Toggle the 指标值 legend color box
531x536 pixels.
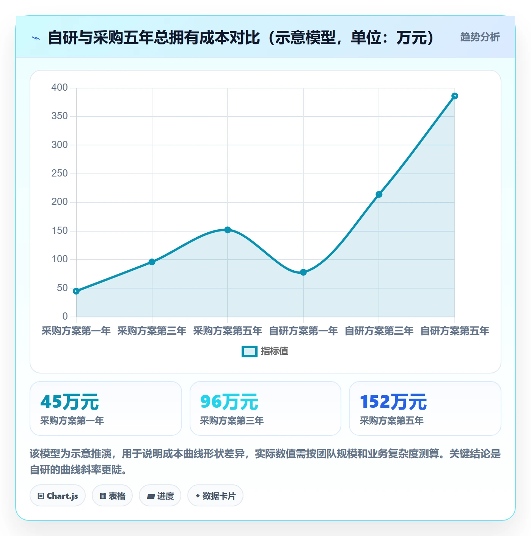250,352
